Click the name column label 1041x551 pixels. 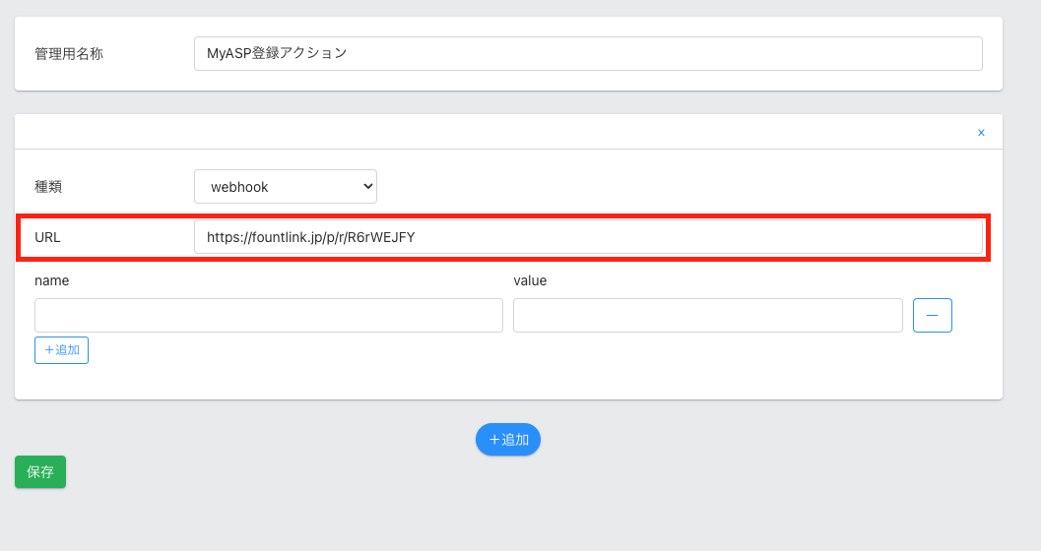52,280
